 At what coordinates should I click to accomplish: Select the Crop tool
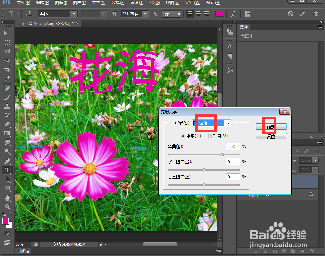coord(7,70)
